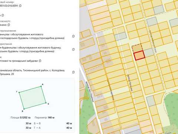Click the 'вулиця Героїв України' street label
178x134 pixels.
pyautogui.click(x=90, y=92)
